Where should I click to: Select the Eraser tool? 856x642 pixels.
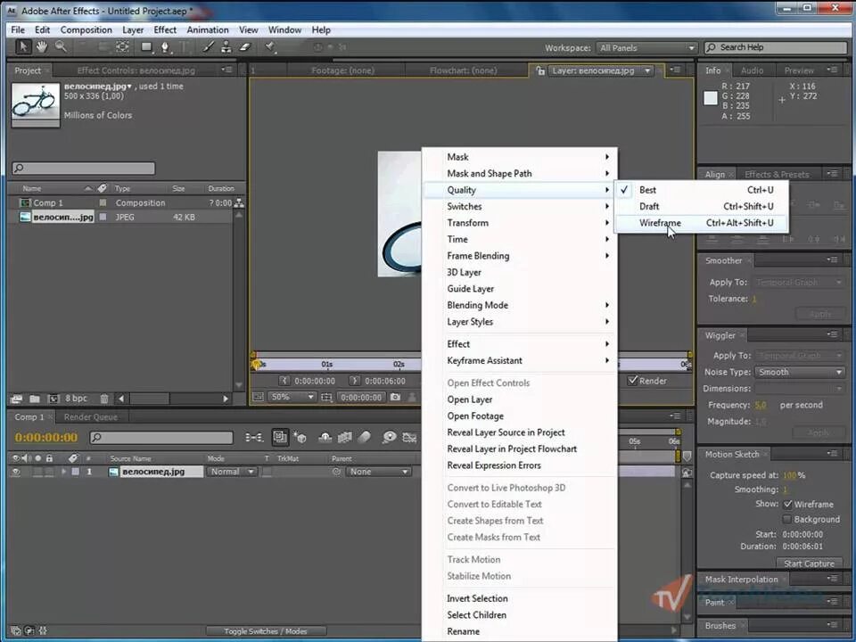(x=245, y=47)
